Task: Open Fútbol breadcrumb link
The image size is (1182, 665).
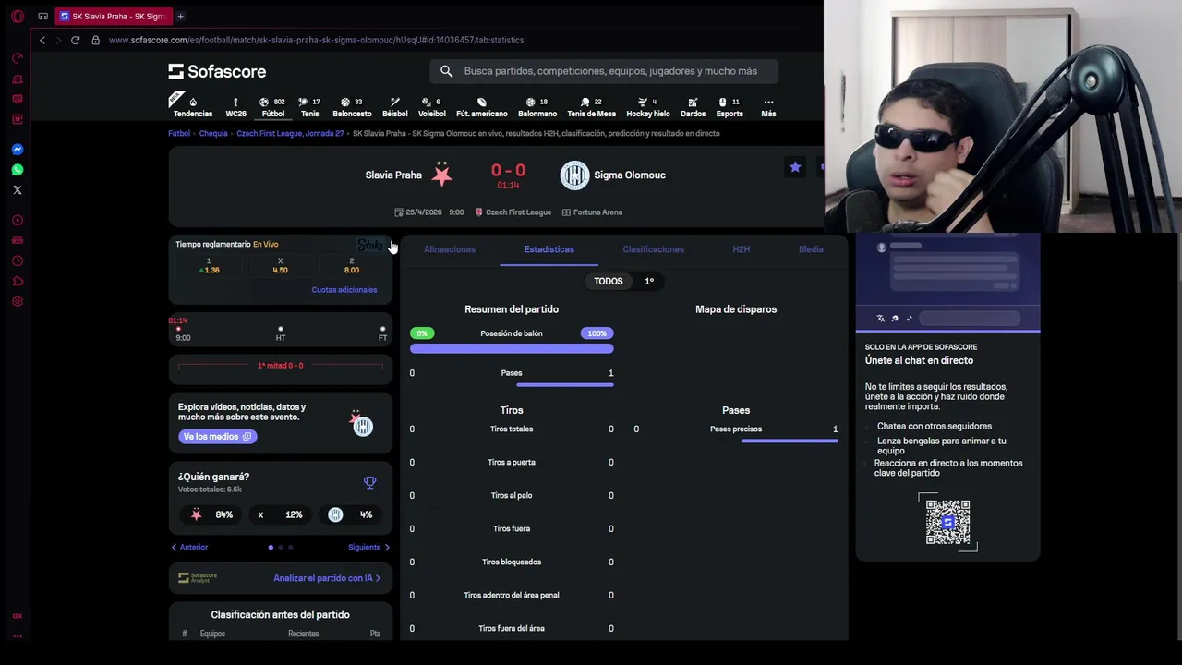Action: [x=179, y=133]
